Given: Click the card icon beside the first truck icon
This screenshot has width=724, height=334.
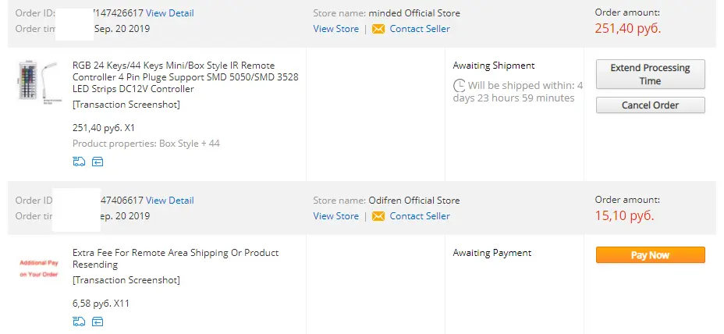Looking at the screenshot, I should [x=98, y=162].
